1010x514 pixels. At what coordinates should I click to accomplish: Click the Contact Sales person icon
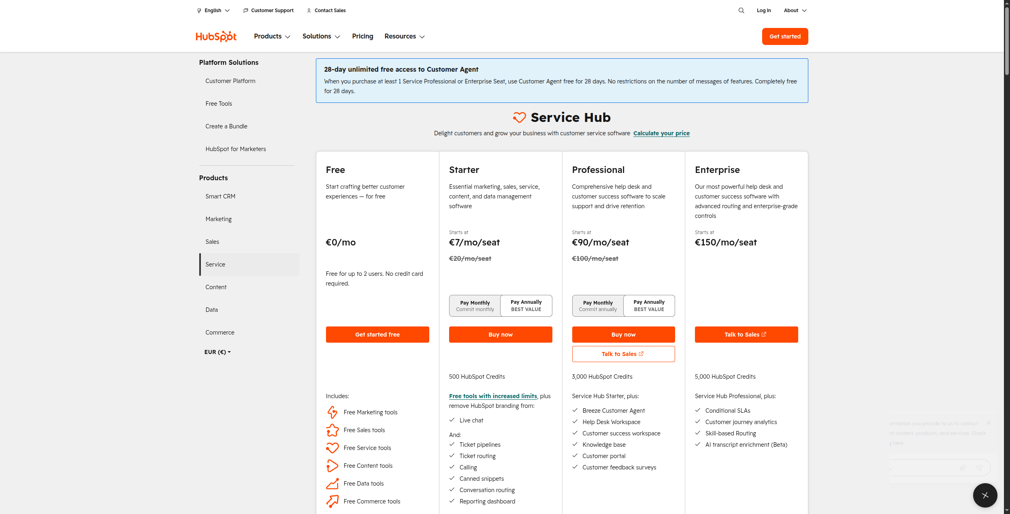pyautogui.click(x=309, y=11)
